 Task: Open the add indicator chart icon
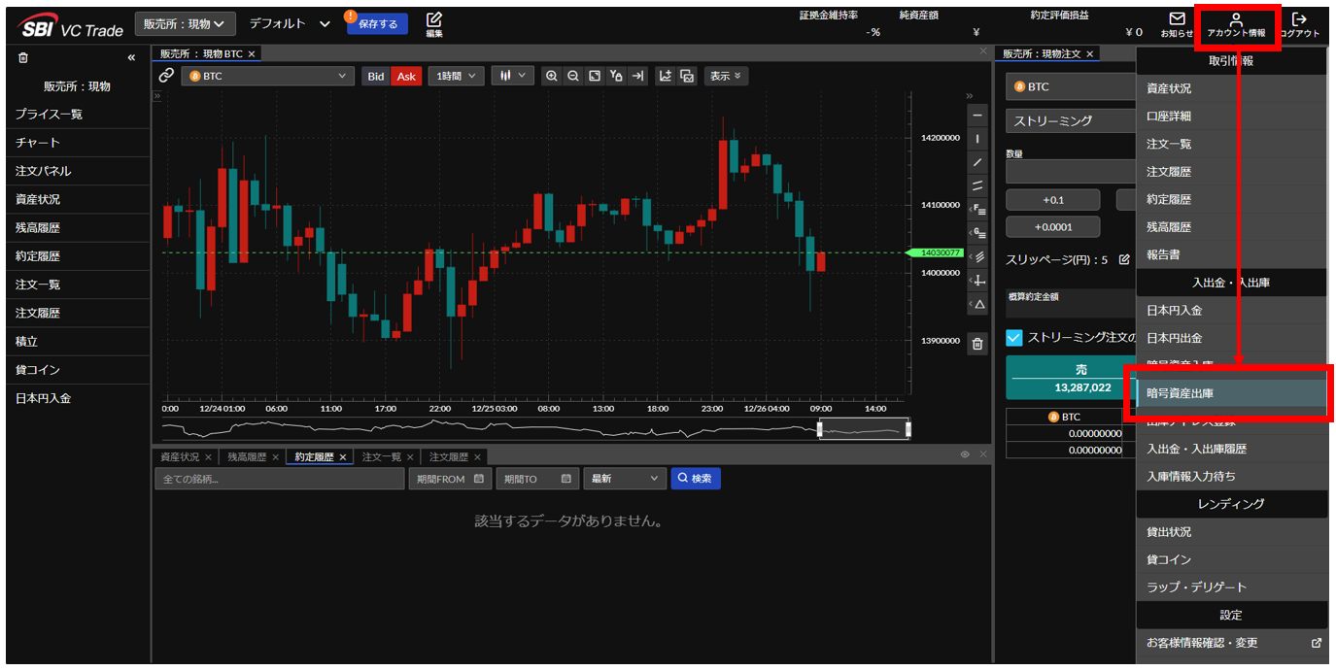pyautogui.click(x=666, y=76)
